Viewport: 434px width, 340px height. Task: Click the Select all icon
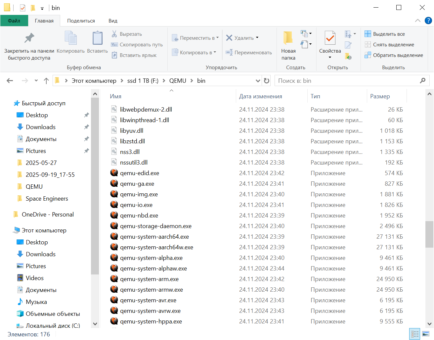(368, 34)
